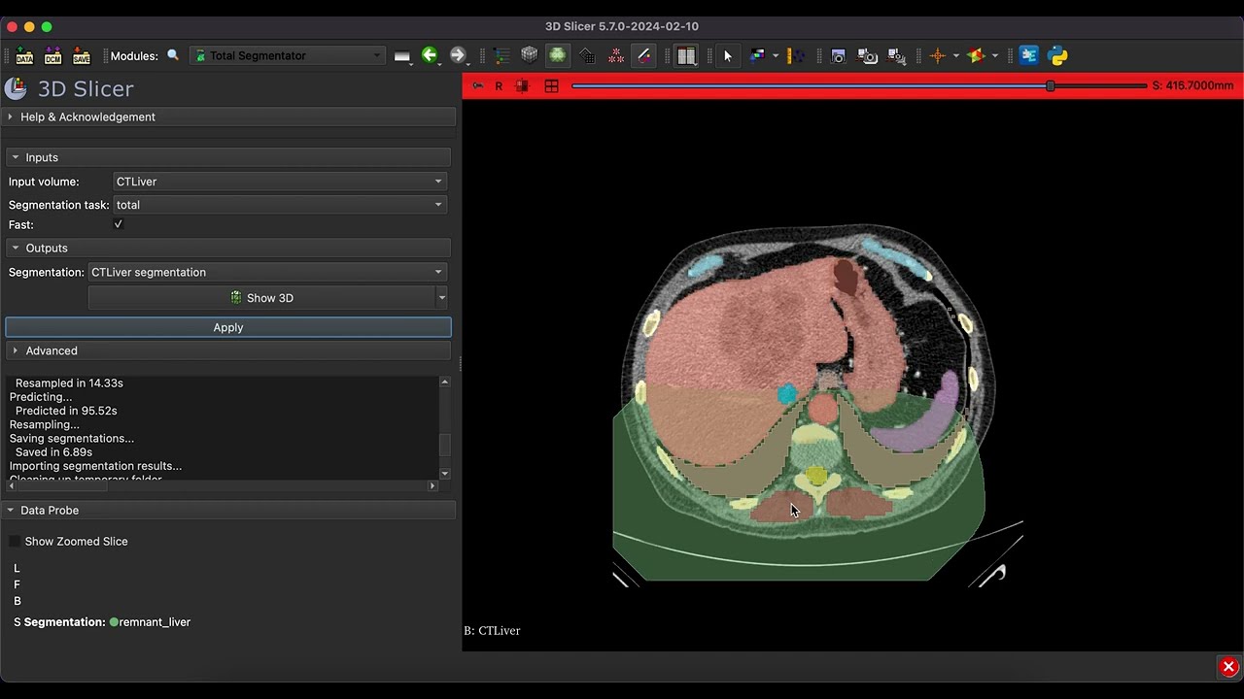Click the Apply button

coord(228,327)
